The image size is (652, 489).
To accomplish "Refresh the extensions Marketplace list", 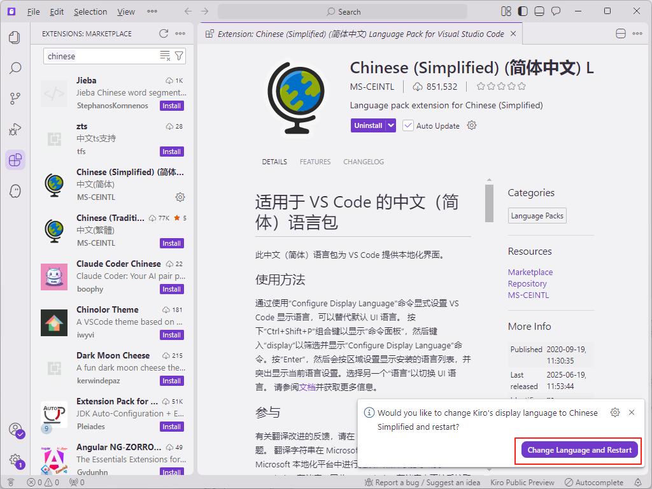I will tap(164, 33).
